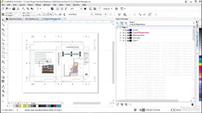Open the font name dropdown
Viewport: 202px width, 113px height.
pyautogui.click(x=92, y=14)
